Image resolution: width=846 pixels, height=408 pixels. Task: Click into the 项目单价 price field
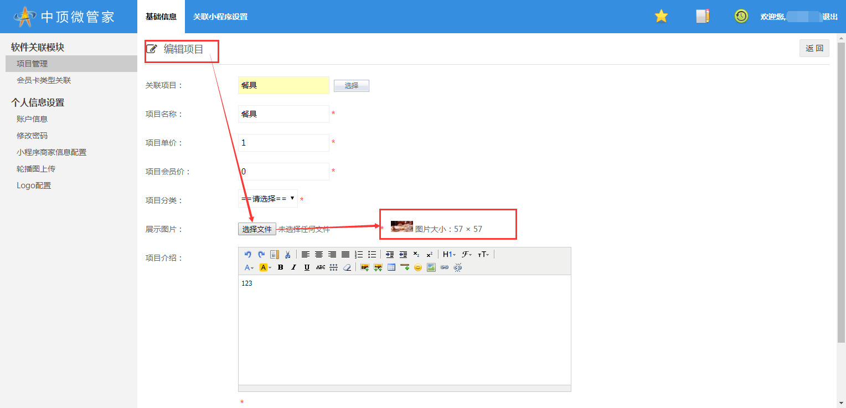283,143
